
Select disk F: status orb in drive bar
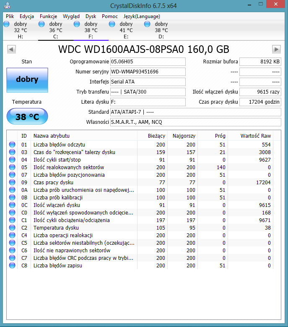tap(77, 24)
